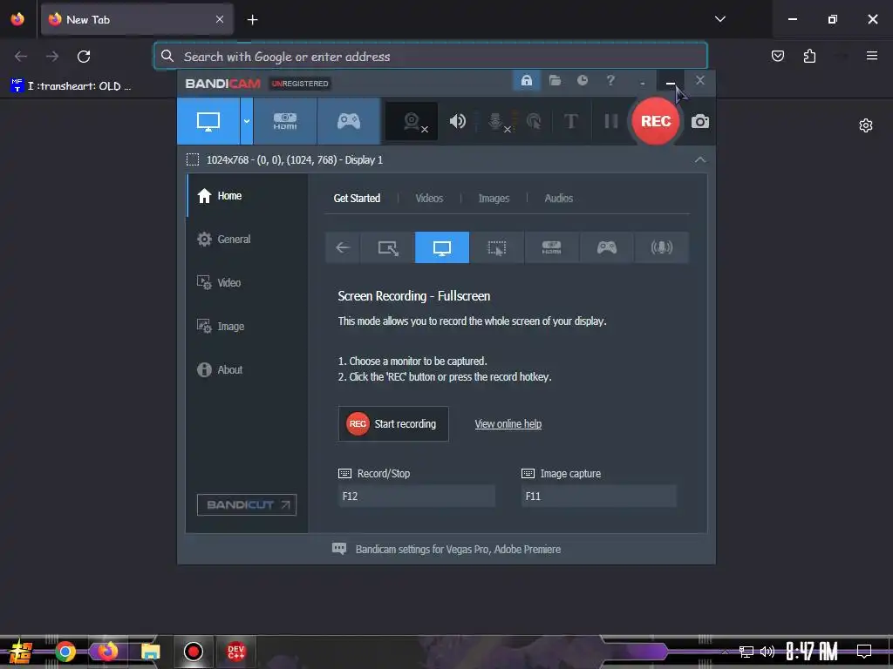
Task: Select Screen Recording mode in Bandicam toolbar
Action: point(208,120)
